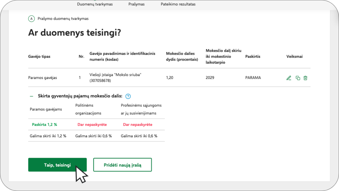Open the Prašymas tab
Viewport: 339px width, 191px height.
(x=136, y=4)
